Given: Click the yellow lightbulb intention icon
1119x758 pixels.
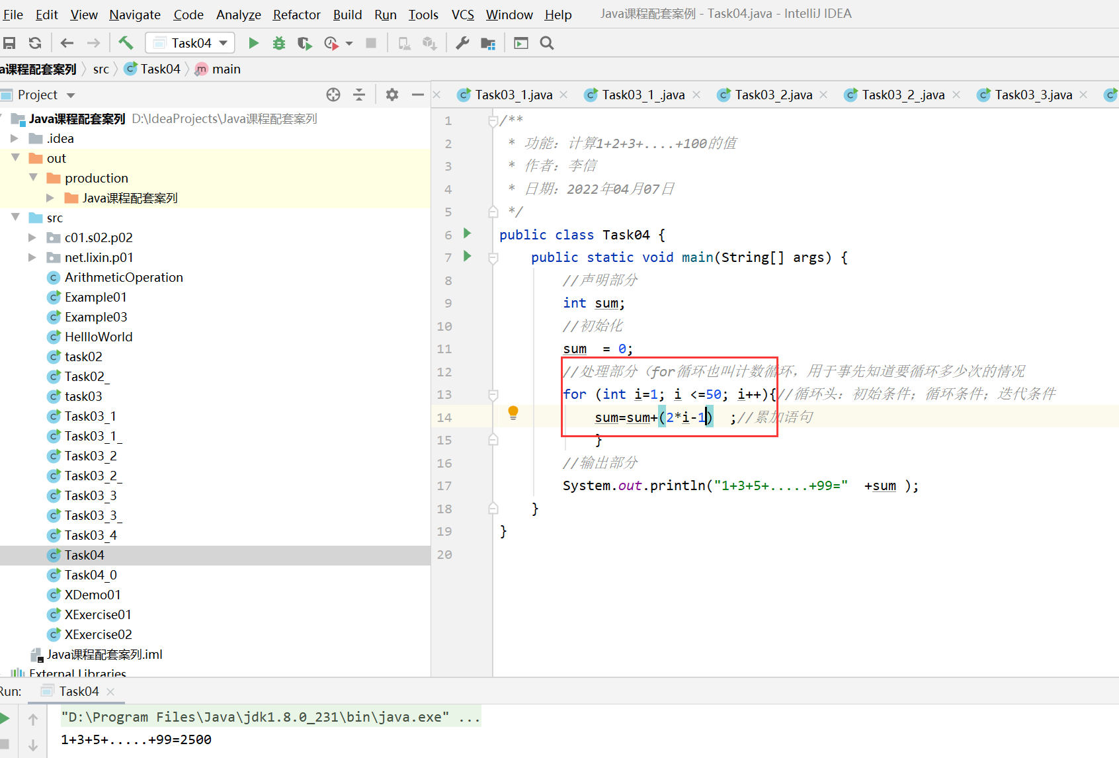Looking at the screenshot, I should 513,413.
